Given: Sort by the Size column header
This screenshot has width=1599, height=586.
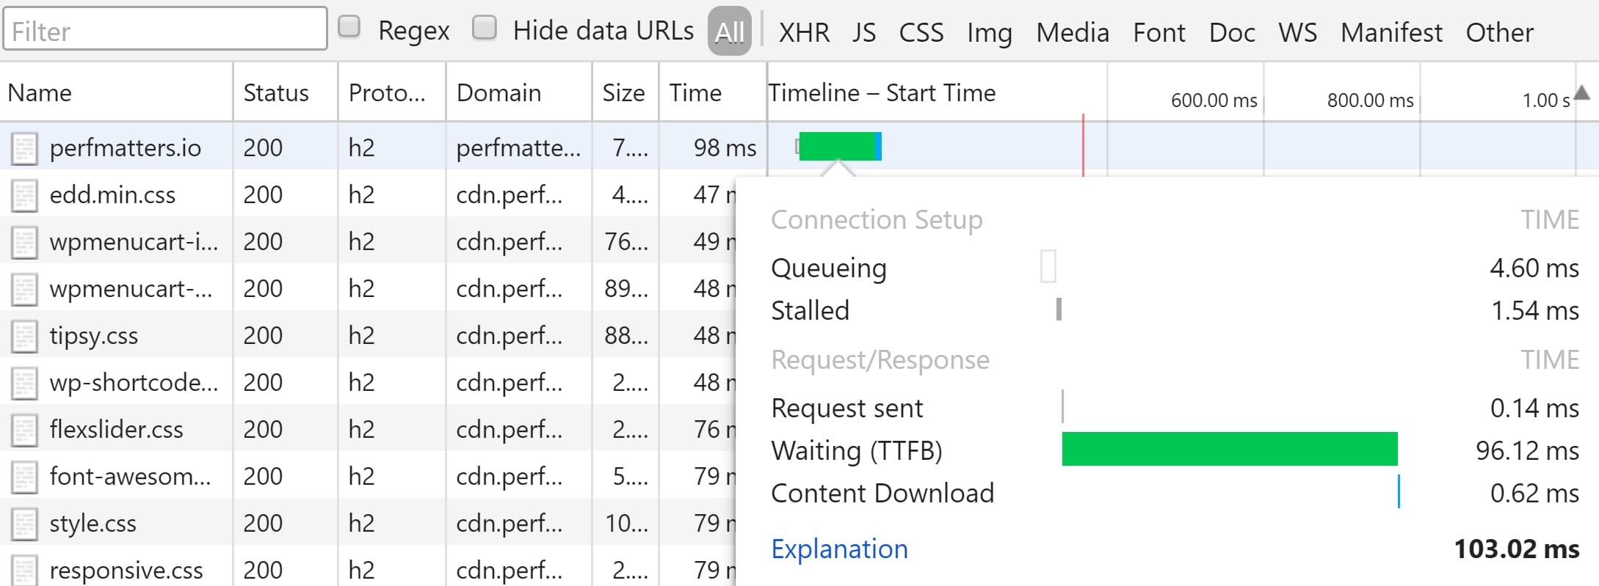Looking at the screenshot, I should coord(623,92).
